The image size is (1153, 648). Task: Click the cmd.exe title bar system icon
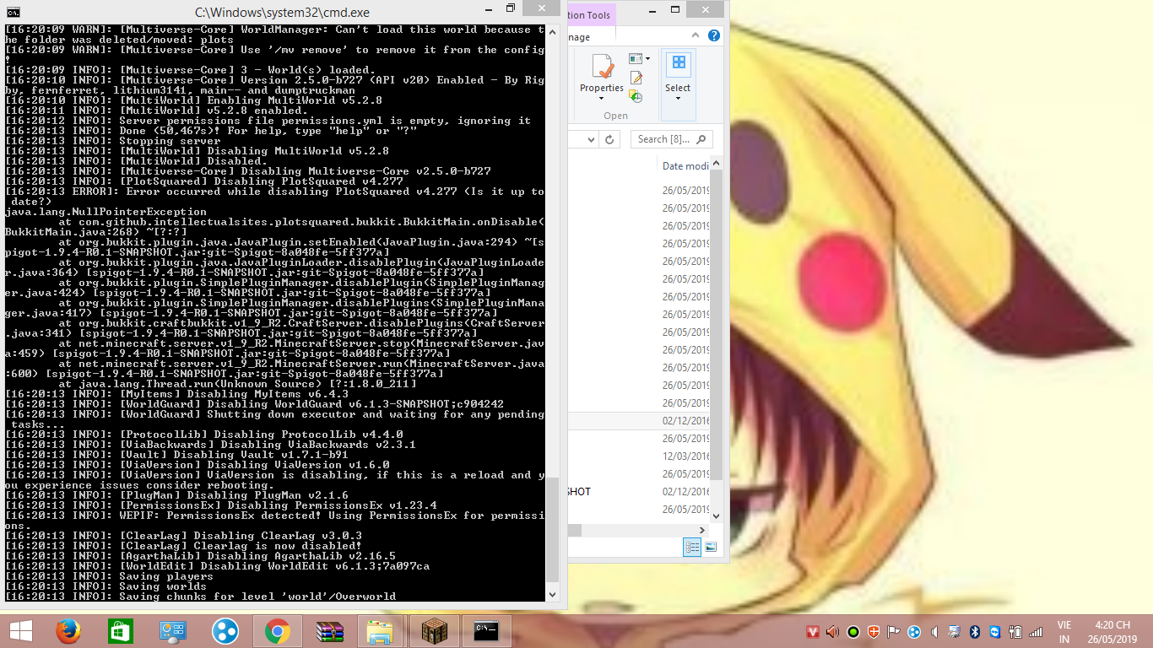(14, 13)
